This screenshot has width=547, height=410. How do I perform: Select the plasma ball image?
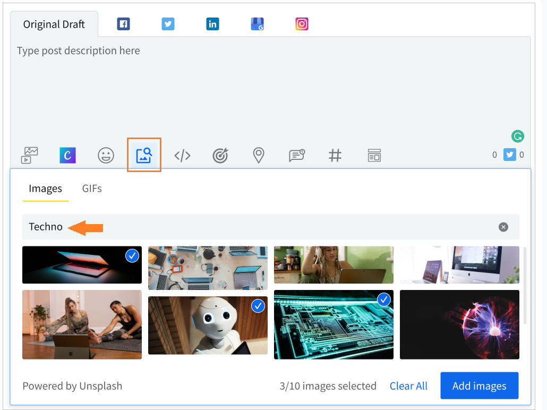(x=459, y=324)
